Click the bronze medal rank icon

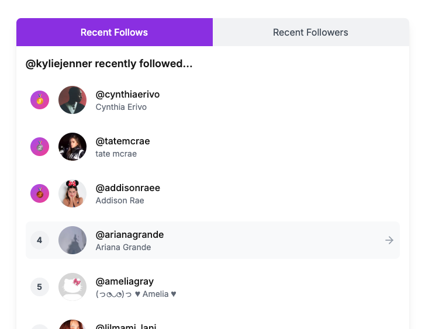pyautogui.click(x=40, y=193)
